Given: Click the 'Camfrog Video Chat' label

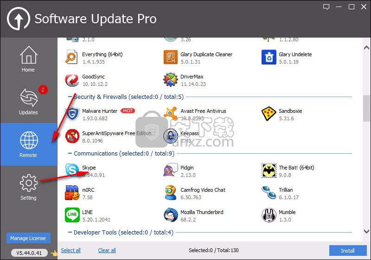Looking at the screenshot, I should click(x=203, y=190).
